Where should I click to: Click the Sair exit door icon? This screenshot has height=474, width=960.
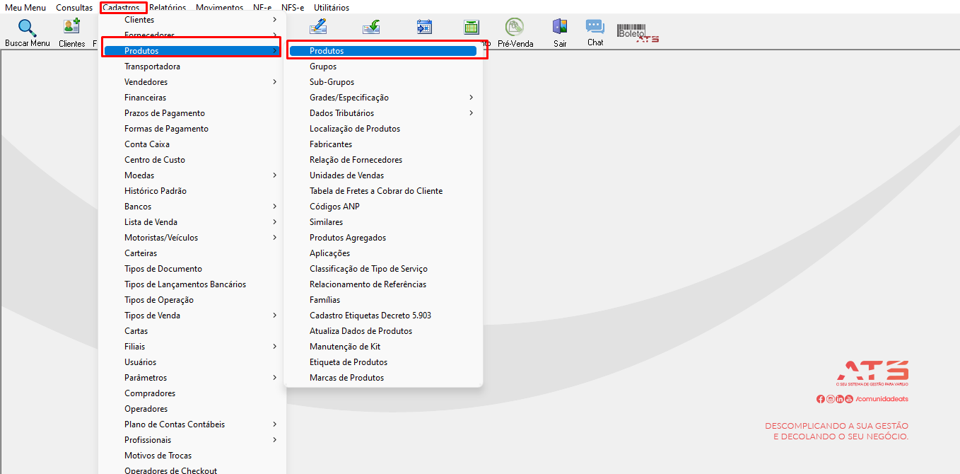pyautogui.click(x=560, y=27)
